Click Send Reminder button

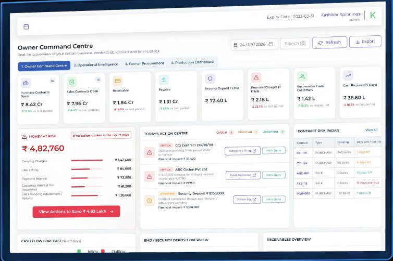tap(243, 175)
